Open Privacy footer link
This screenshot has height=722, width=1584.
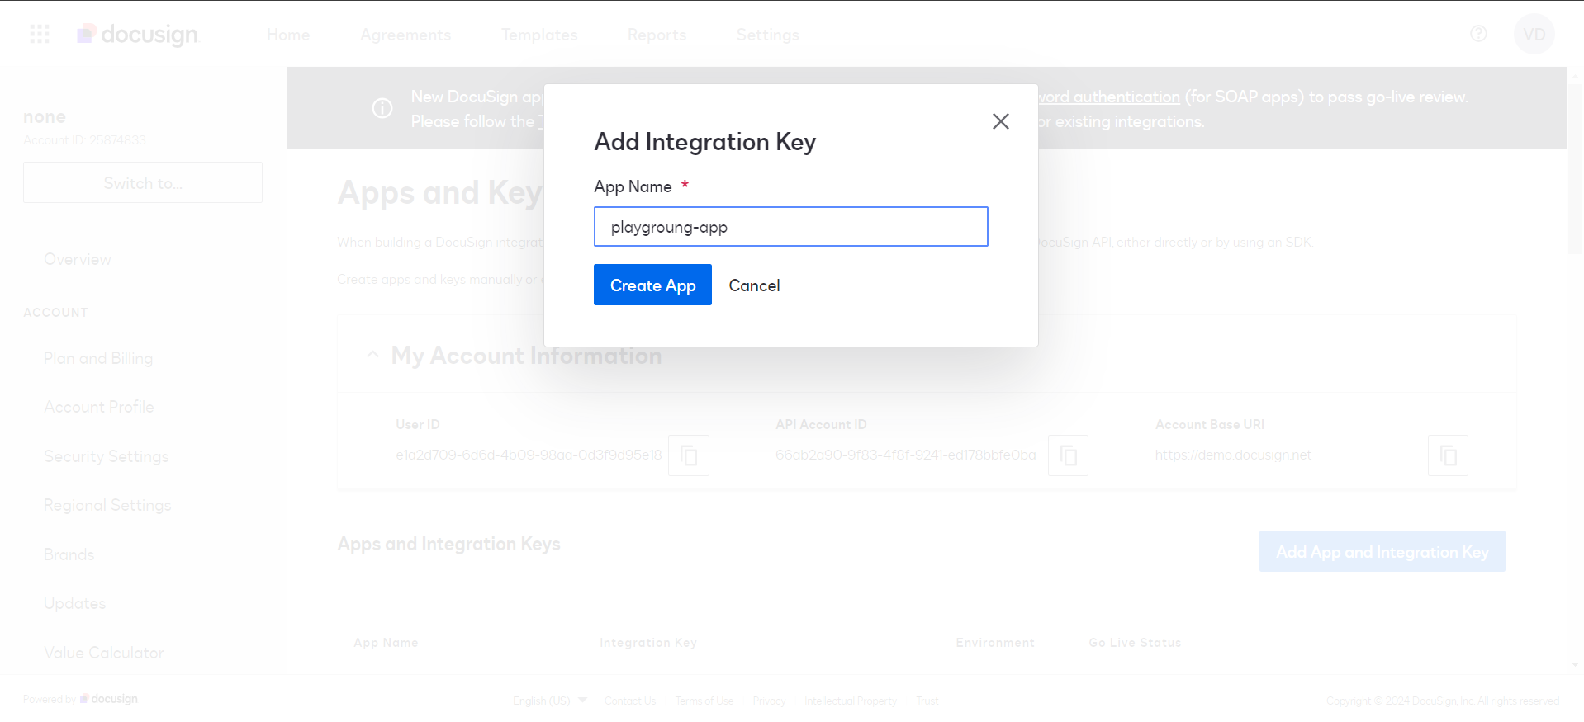point(769,701)
